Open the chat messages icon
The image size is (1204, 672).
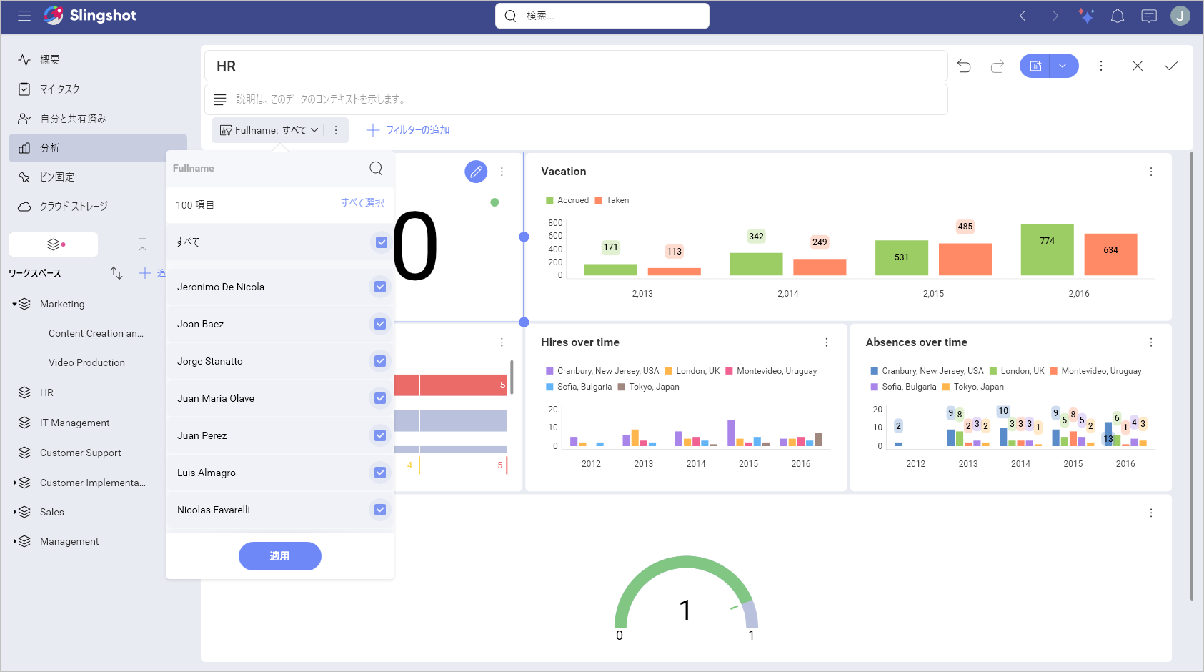click(1149, 16)
